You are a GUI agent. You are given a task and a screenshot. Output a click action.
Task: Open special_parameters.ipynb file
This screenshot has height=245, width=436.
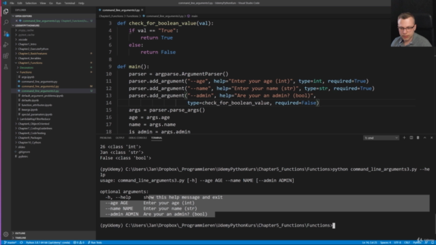(x=37, y=114)
